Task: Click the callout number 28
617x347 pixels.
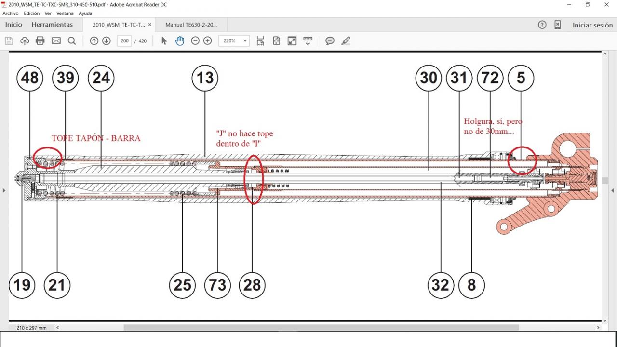Action: (x=252, y=285)
